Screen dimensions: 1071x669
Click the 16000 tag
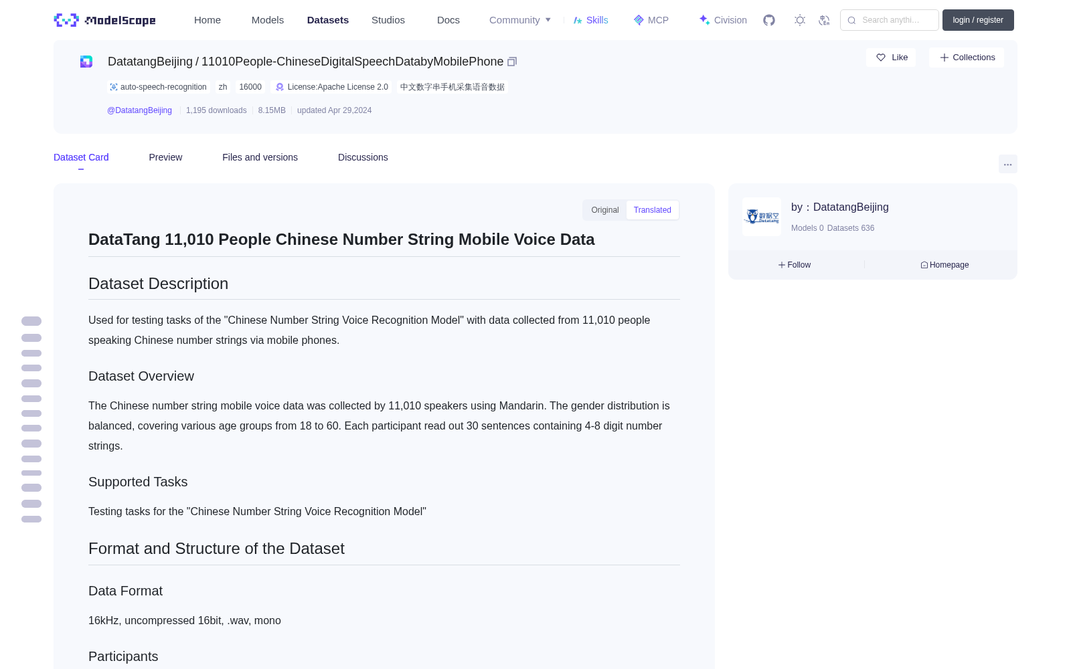(250, 87)
